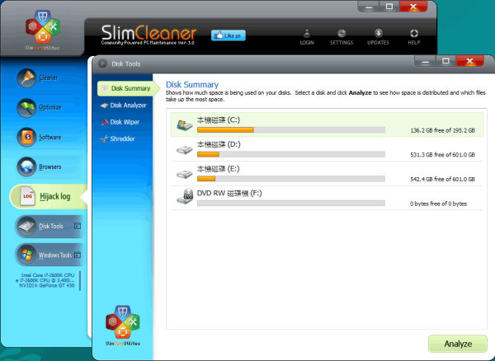The image size is (495, 361).
Task: Click the Facebook Like us button
Action: coord(229,35)
